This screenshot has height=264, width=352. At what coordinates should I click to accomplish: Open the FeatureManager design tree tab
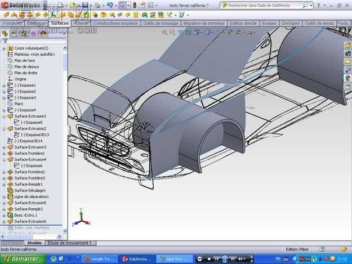5,34
